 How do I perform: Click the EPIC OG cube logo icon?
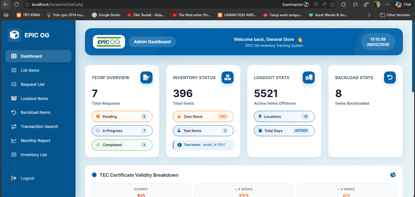(14, 35)
